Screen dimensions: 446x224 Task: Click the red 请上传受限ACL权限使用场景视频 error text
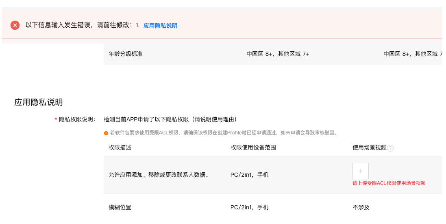(389, 183)
